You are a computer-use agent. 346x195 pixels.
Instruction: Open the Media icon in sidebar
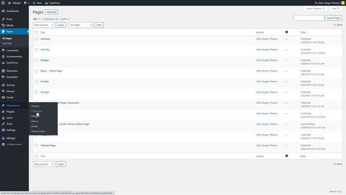3,25
